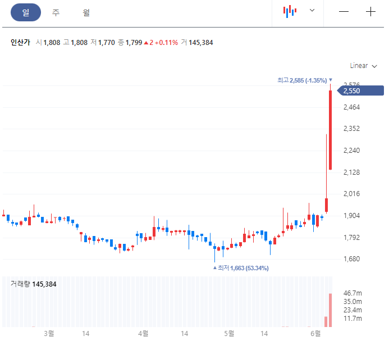Screen dimensions: 389x345
Task: Click the candlestick chart type icon
Action: coord(290,12)
